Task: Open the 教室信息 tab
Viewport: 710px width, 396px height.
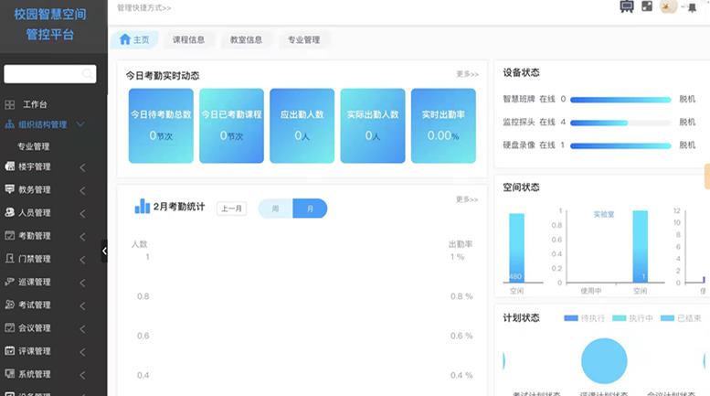Action: point(246,40)
